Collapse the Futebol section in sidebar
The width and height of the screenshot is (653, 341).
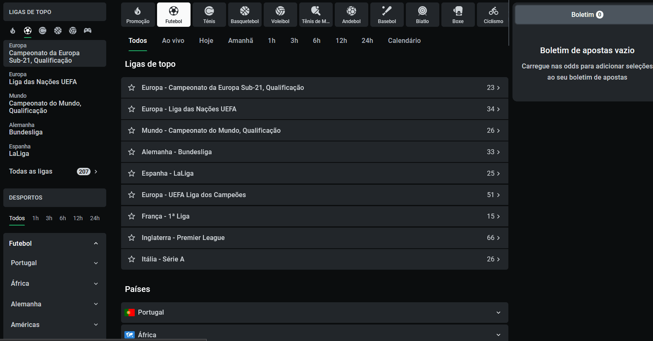click(96, 244)
